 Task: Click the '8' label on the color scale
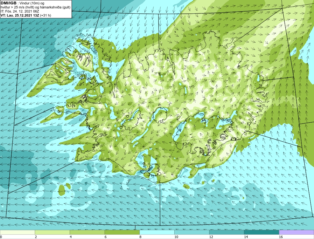pos(140,237)
